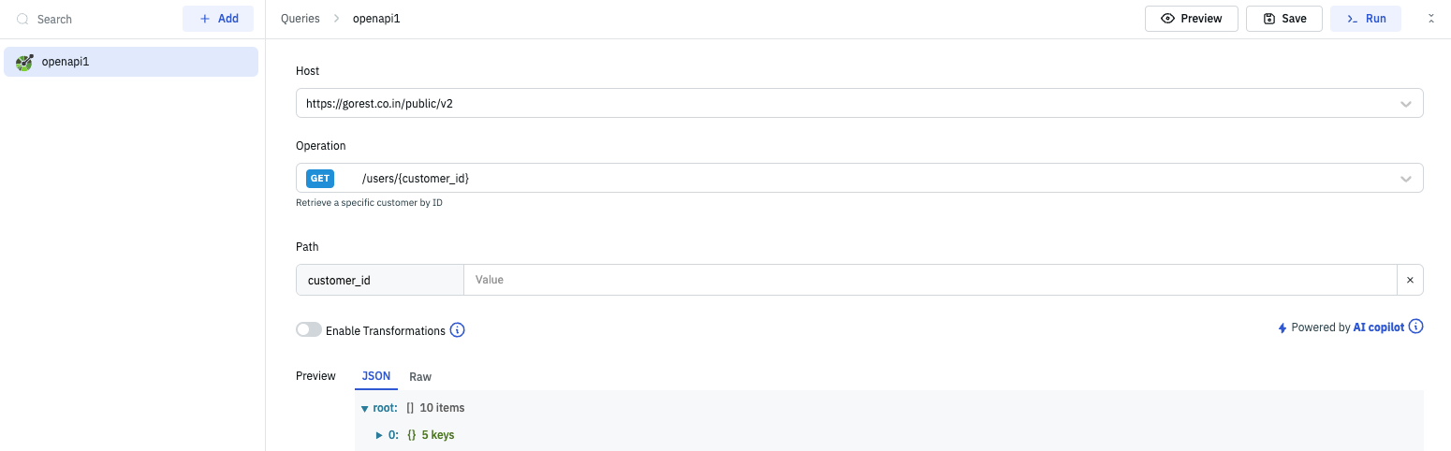Image resolution: width=1451 pixels, height=451 pixels.
Task: Collapse the root JSON node
Action: (x=365, y=409)
